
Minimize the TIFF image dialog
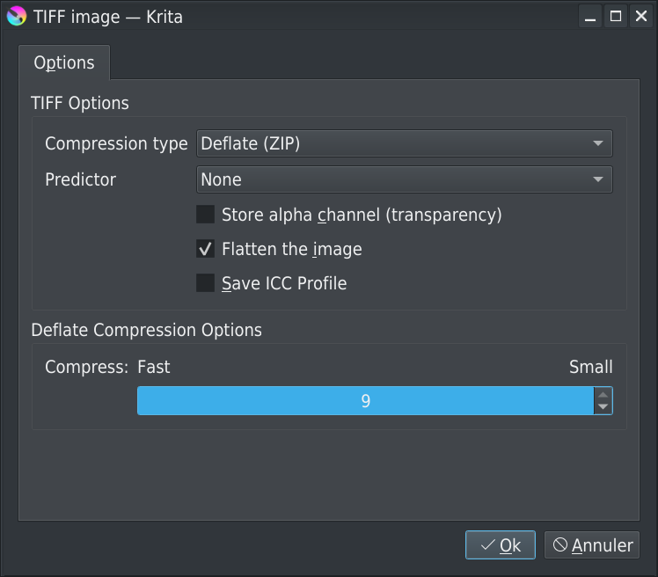[x=590, y=16]
